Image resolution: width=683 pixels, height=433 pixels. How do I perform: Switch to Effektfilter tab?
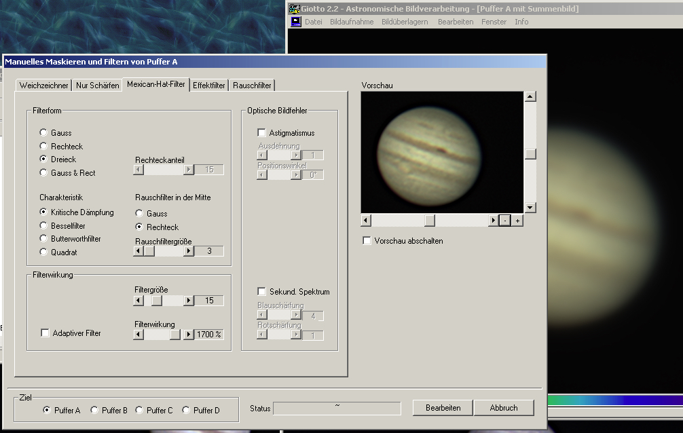[208, 86]
